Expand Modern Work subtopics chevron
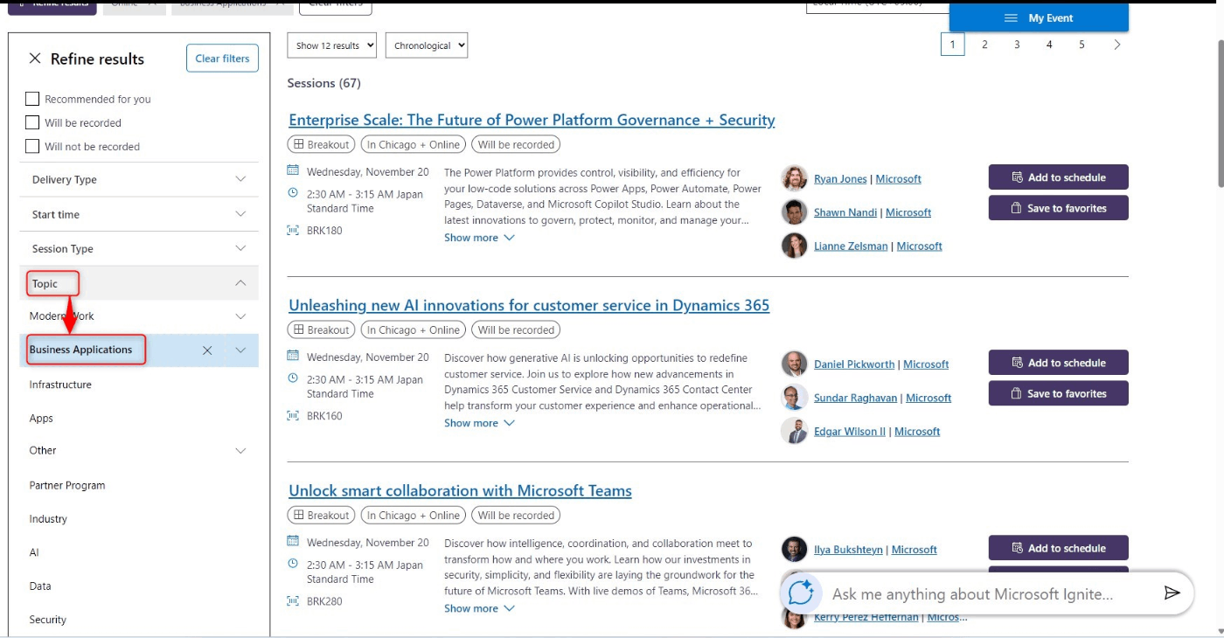This screenshot has height=638, width=1224. click(241, 316)
